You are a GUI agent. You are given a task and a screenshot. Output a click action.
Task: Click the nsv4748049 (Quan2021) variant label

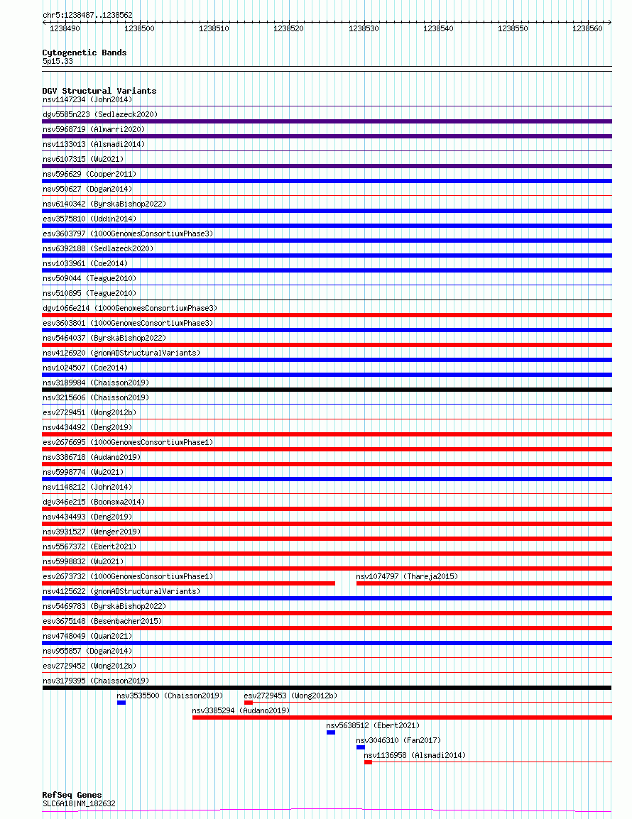87,636
